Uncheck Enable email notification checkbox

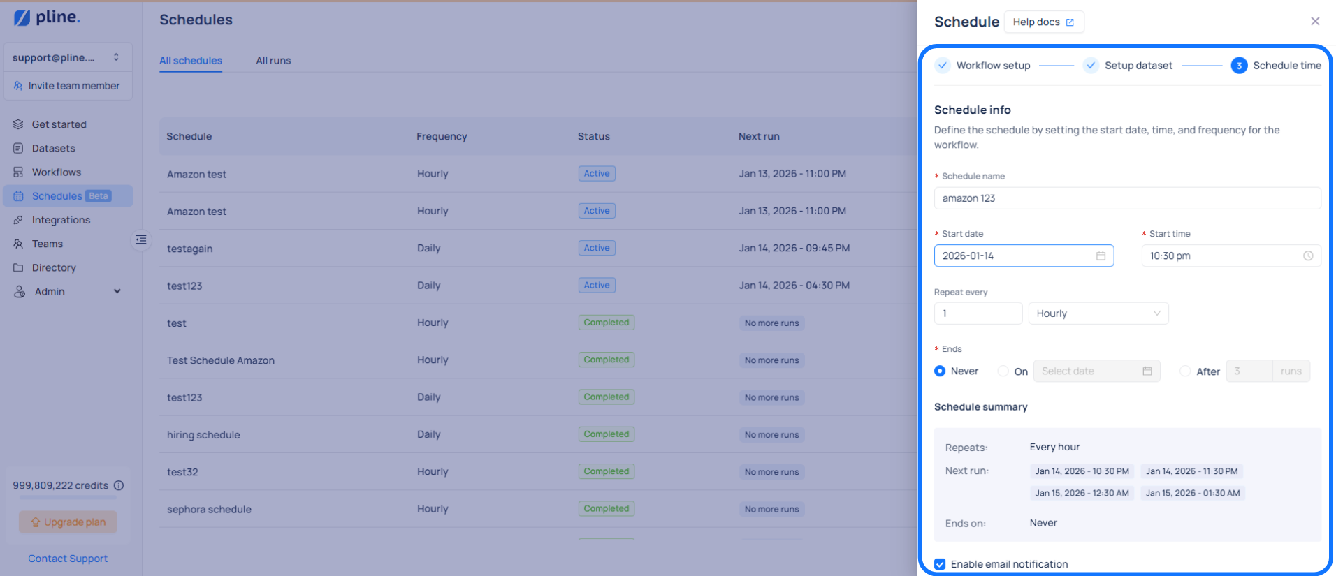[x=940, y=564]
